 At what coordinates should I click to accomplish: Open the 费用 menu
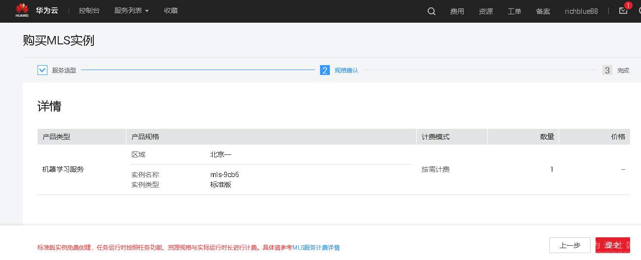(x=457, y=11)
